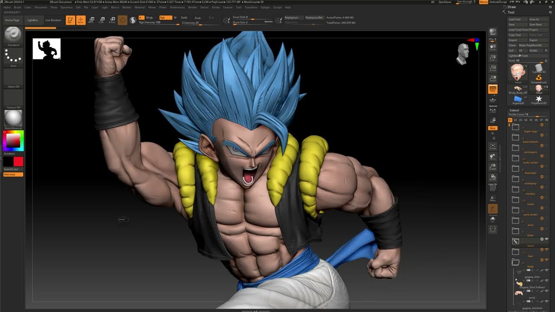Viewport: 555px width, 312px height.
Task: Open the Alpha Off selector
Action: (x=13, y=78)
